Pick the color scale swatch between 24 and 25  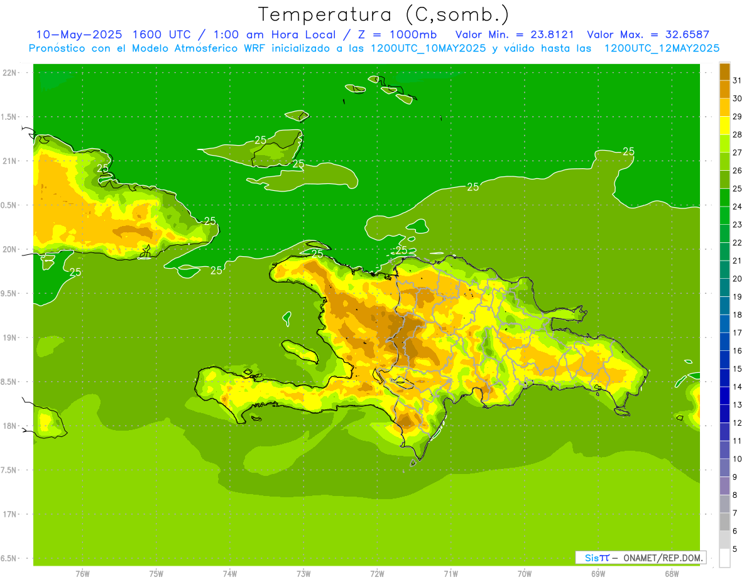(x=724, y=197)
